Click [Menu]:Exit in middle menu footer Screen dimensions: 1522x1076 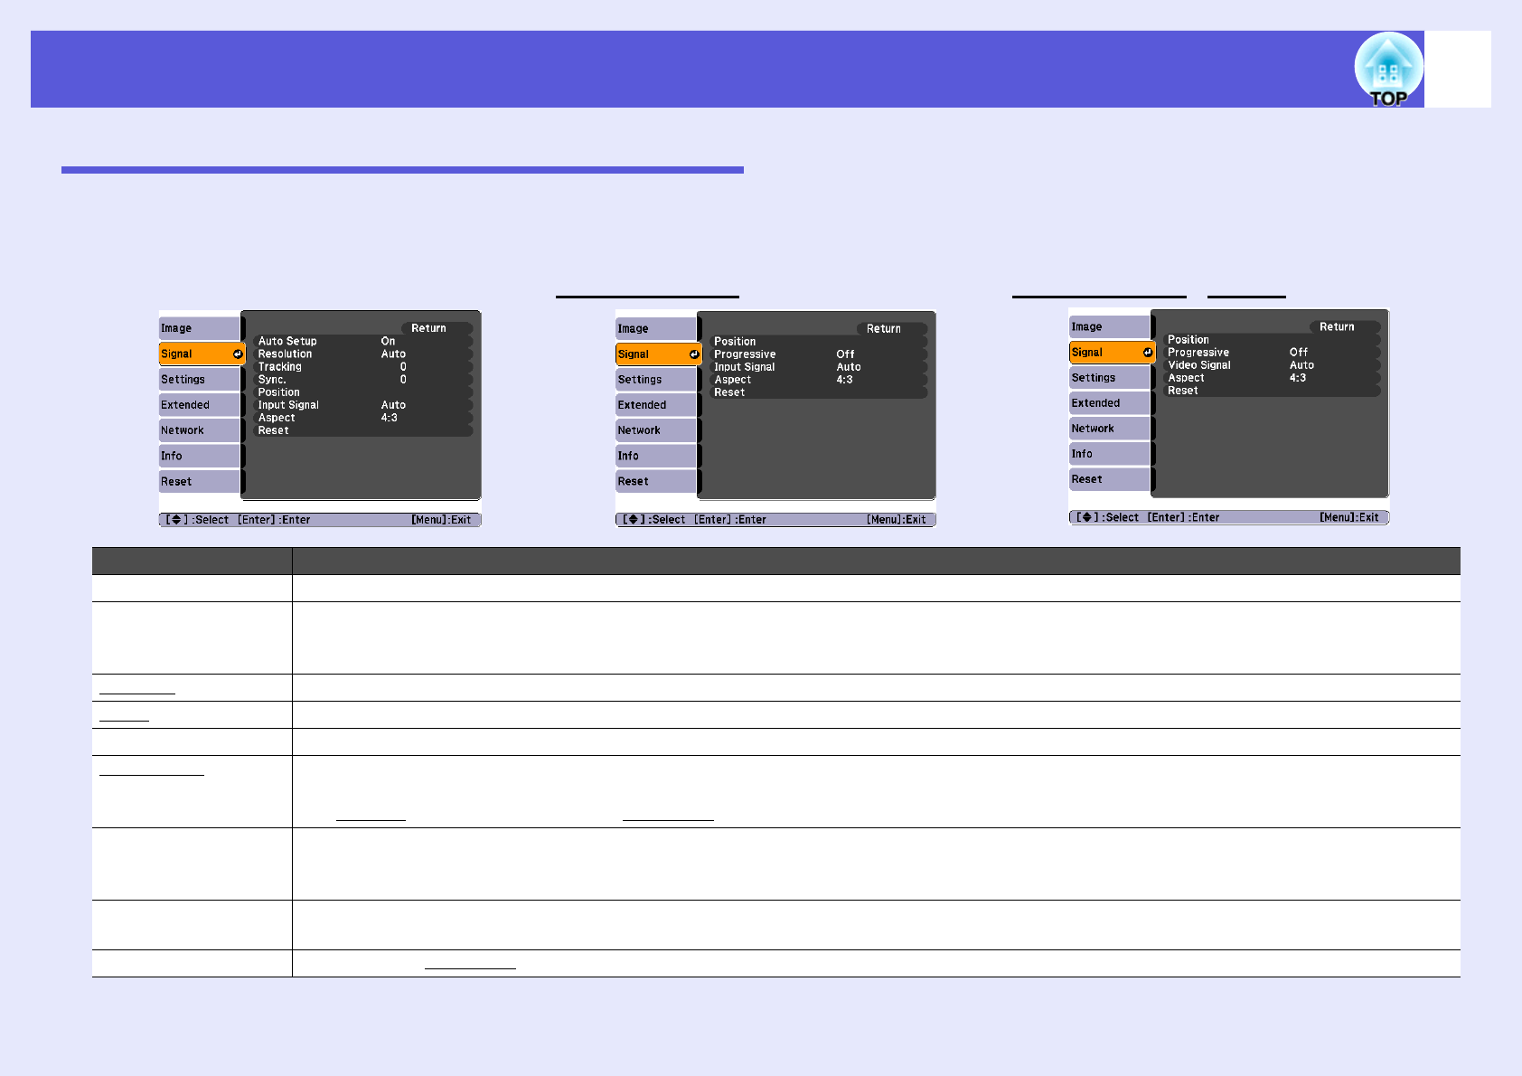897,520
